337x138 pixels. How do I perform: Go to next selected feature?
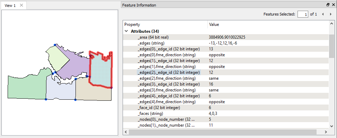point(330,14)
